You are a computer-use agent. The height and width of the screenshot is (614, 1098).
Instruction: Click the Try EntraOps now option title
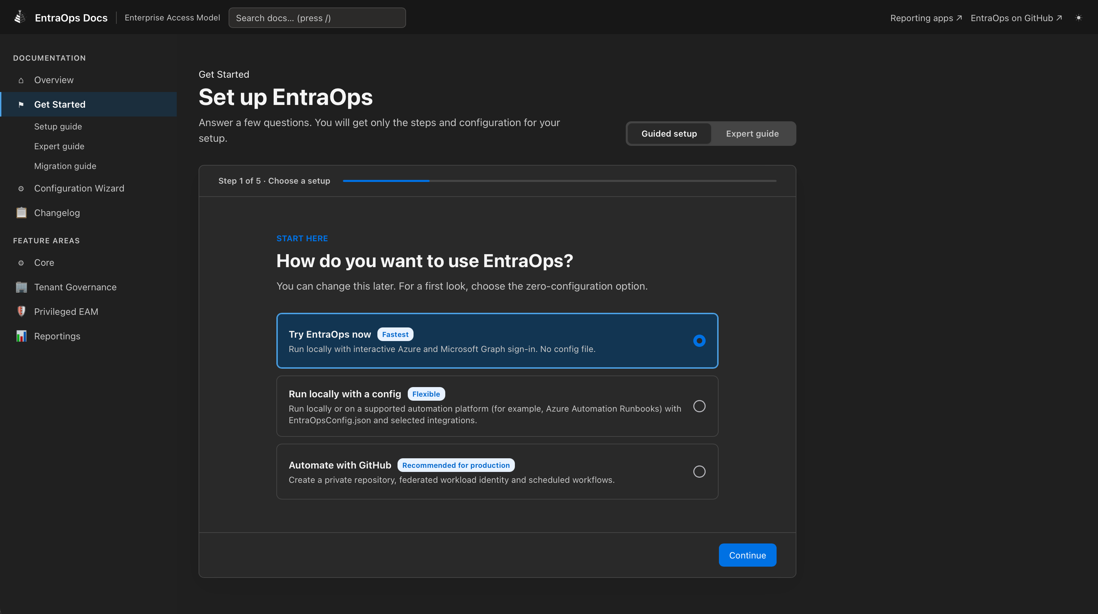coord(330,334)
